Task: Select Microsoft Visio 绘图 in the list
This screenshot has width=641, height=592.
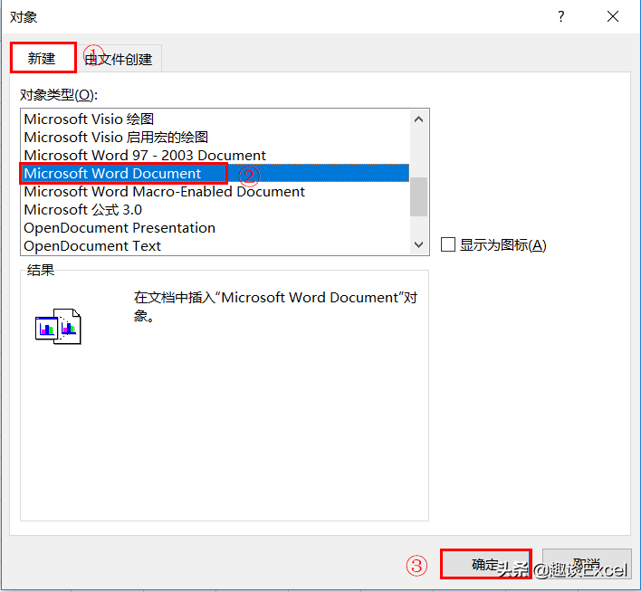Action: pos(215,119)
